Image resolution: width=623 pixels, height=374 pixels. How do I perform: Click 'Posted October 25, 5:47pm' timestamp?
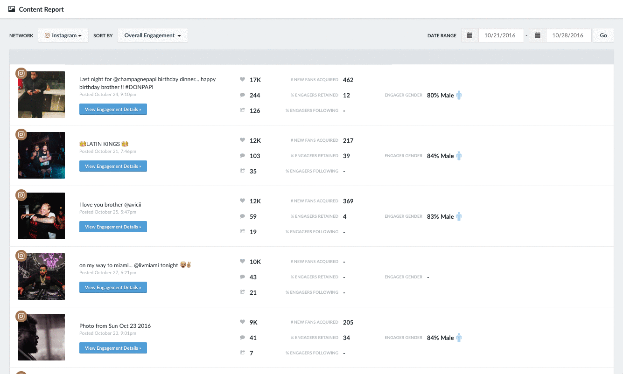[x=108, y=212]
